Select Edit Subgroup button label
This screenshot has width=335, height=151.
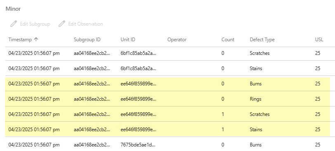point(35,24)
